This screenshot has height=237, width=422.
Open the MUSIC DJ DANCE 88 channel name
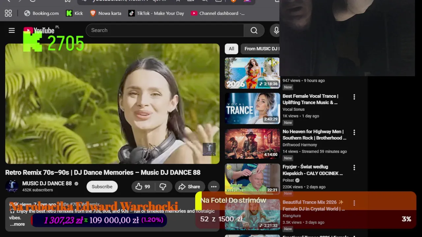pos(47,183)
